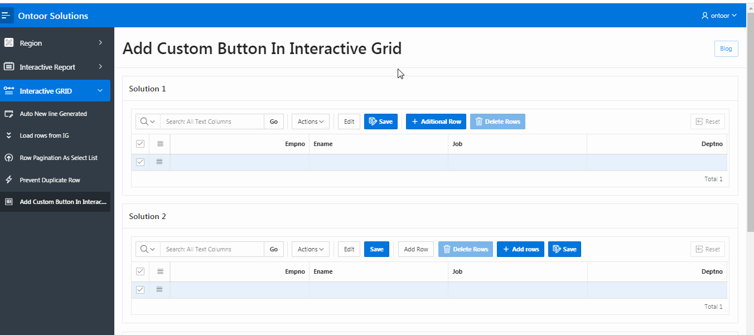Expand the Interactive GRID sidebar section
The width and height of the screenshot is (754, 335).
(x=100, y=90)
